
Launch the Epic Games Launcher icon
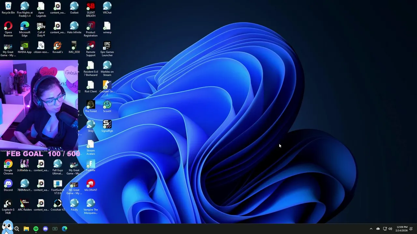click(x=107, y=49)
